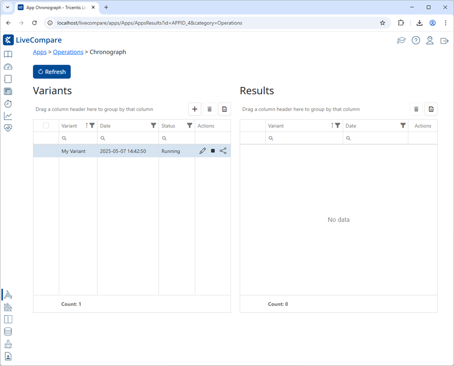Open the Date column filter in Variants
Viewport: 454px width, 366px height.
point(153,125)
